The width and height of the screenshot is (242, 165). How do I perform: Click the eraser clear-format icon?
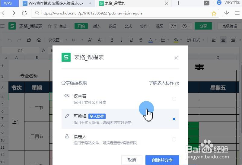click(x=39, y=40)
